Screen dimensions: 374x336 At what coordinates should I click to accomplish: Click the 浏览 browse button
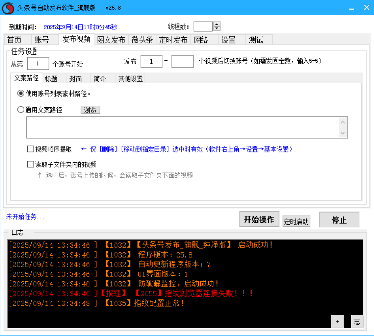[x=90, y=110]
